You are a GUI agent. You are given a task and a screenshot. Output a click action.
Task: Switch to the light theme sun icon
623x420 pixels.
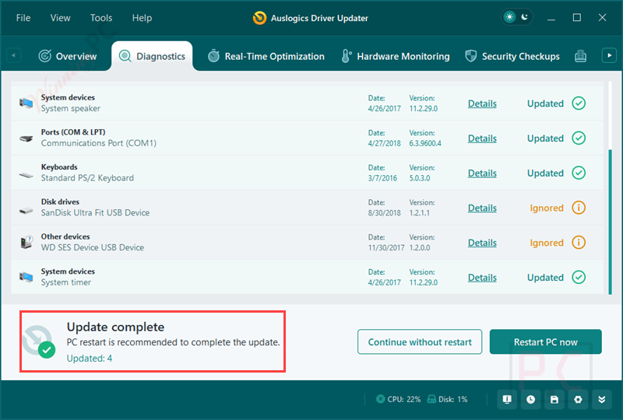coord(509,17)
